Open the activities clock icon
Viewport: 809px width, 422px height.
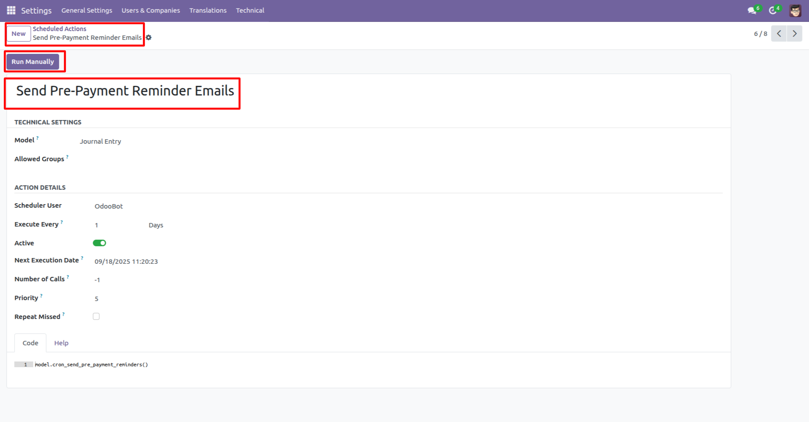pos(773,11)
